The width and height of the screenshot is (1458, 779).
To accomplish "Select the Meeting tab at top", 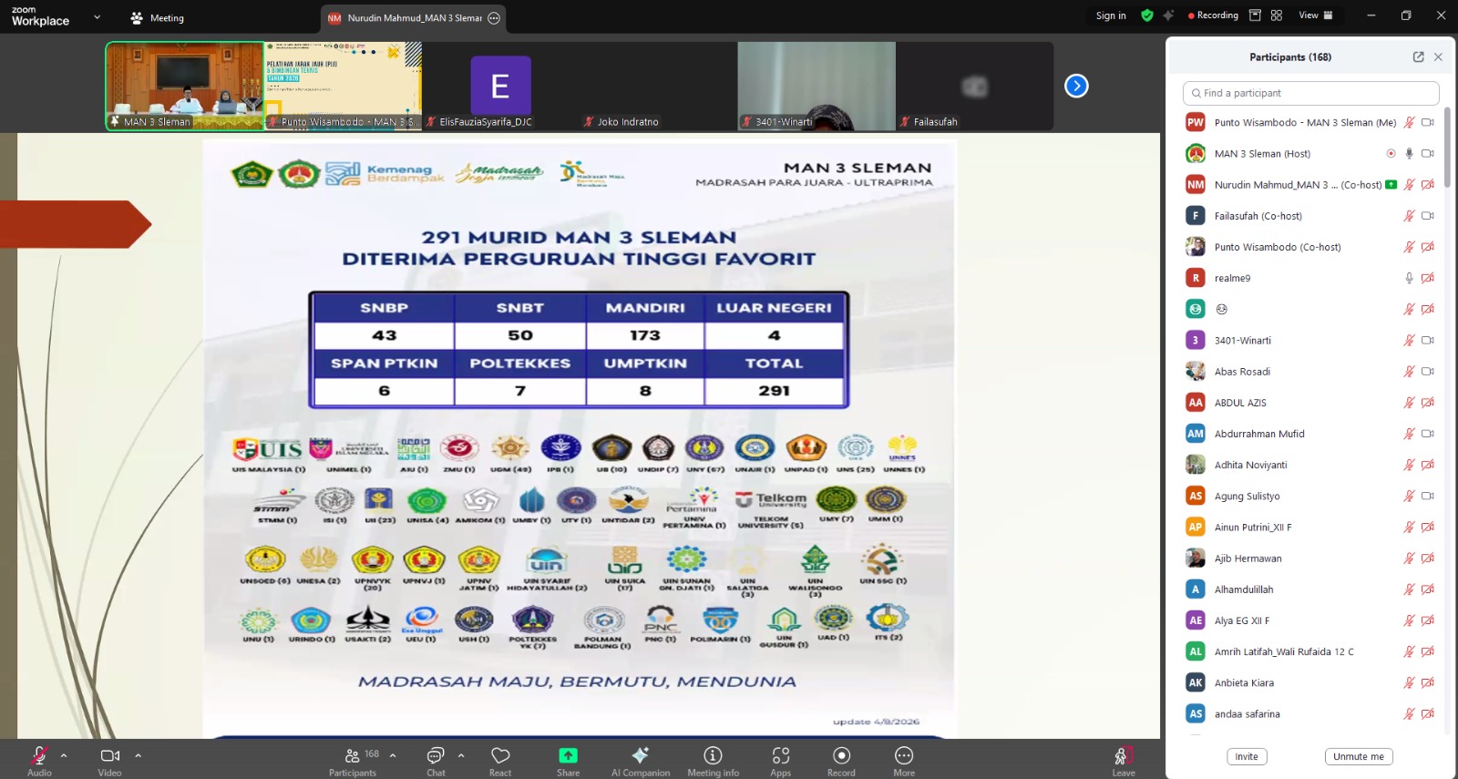I will (157, 17).
